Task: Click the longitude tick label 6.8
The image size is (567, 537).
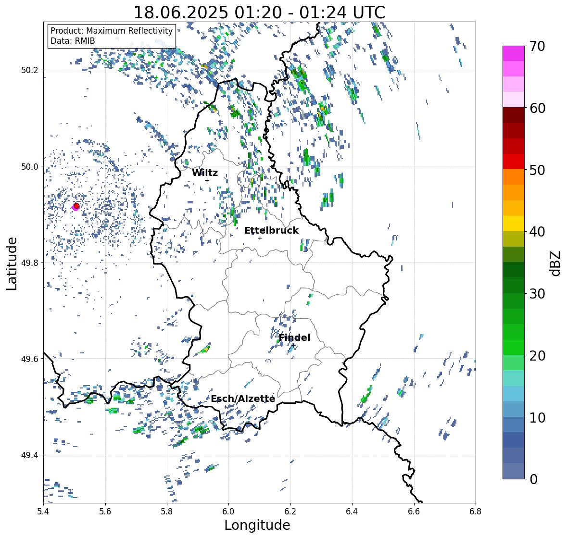Action: (x=476, y=512)
